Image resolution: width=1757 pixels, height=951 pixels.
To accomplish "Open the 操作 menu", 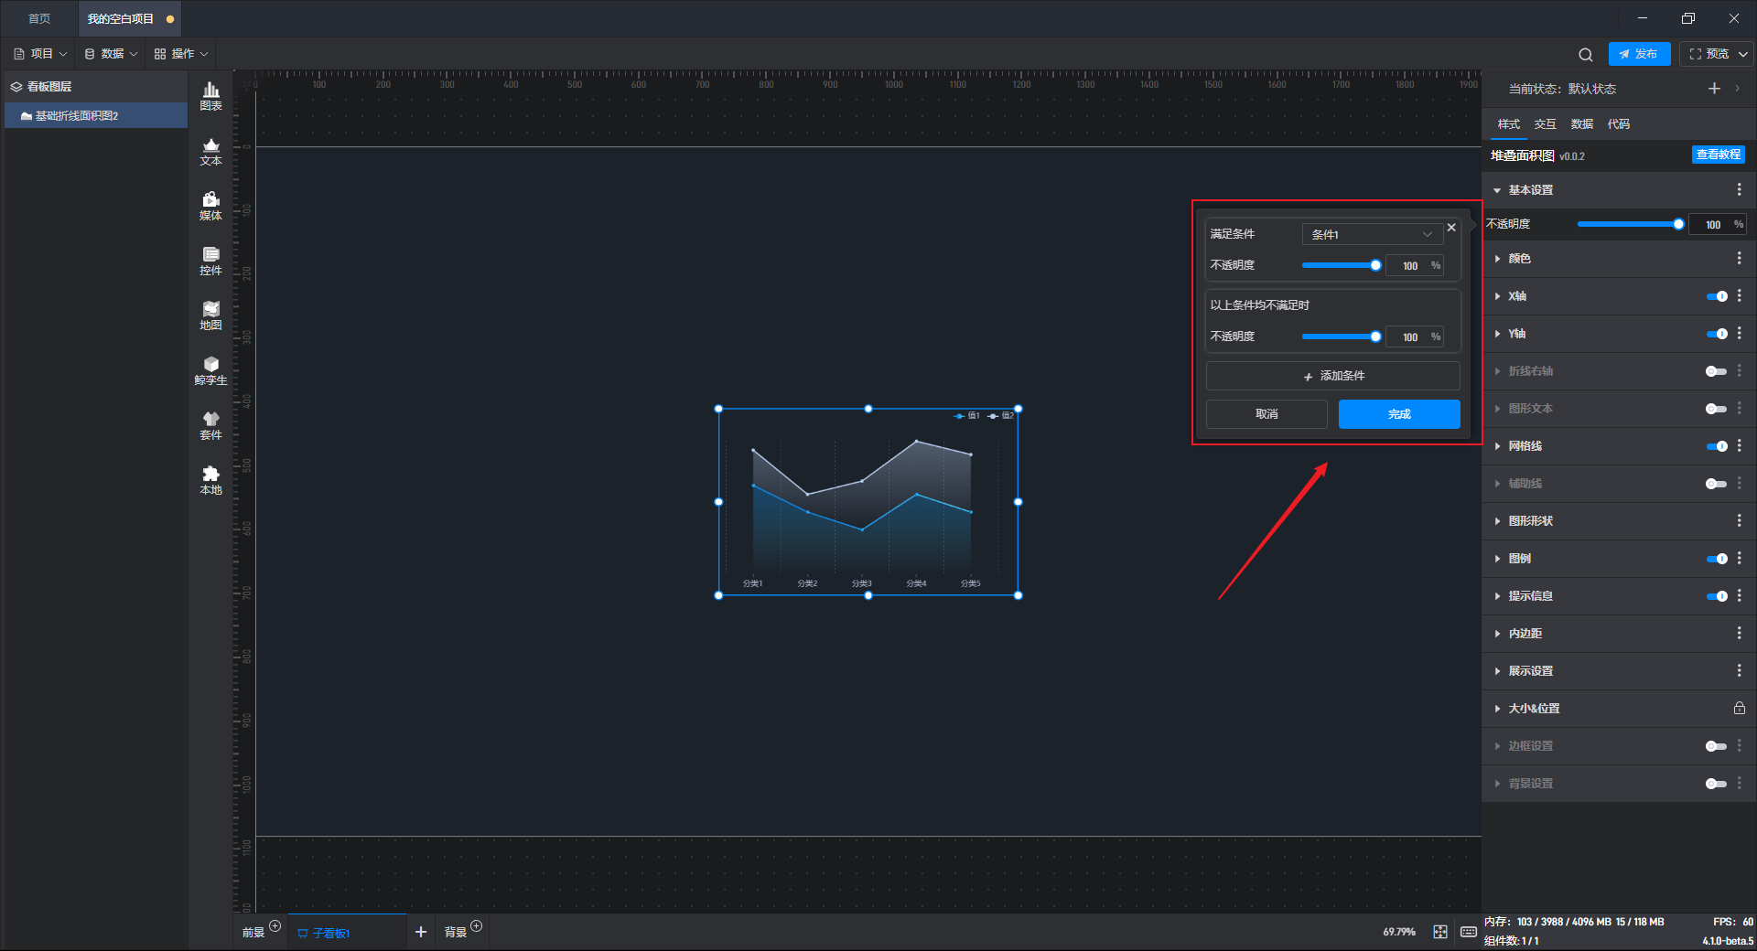I will [181, 54].
